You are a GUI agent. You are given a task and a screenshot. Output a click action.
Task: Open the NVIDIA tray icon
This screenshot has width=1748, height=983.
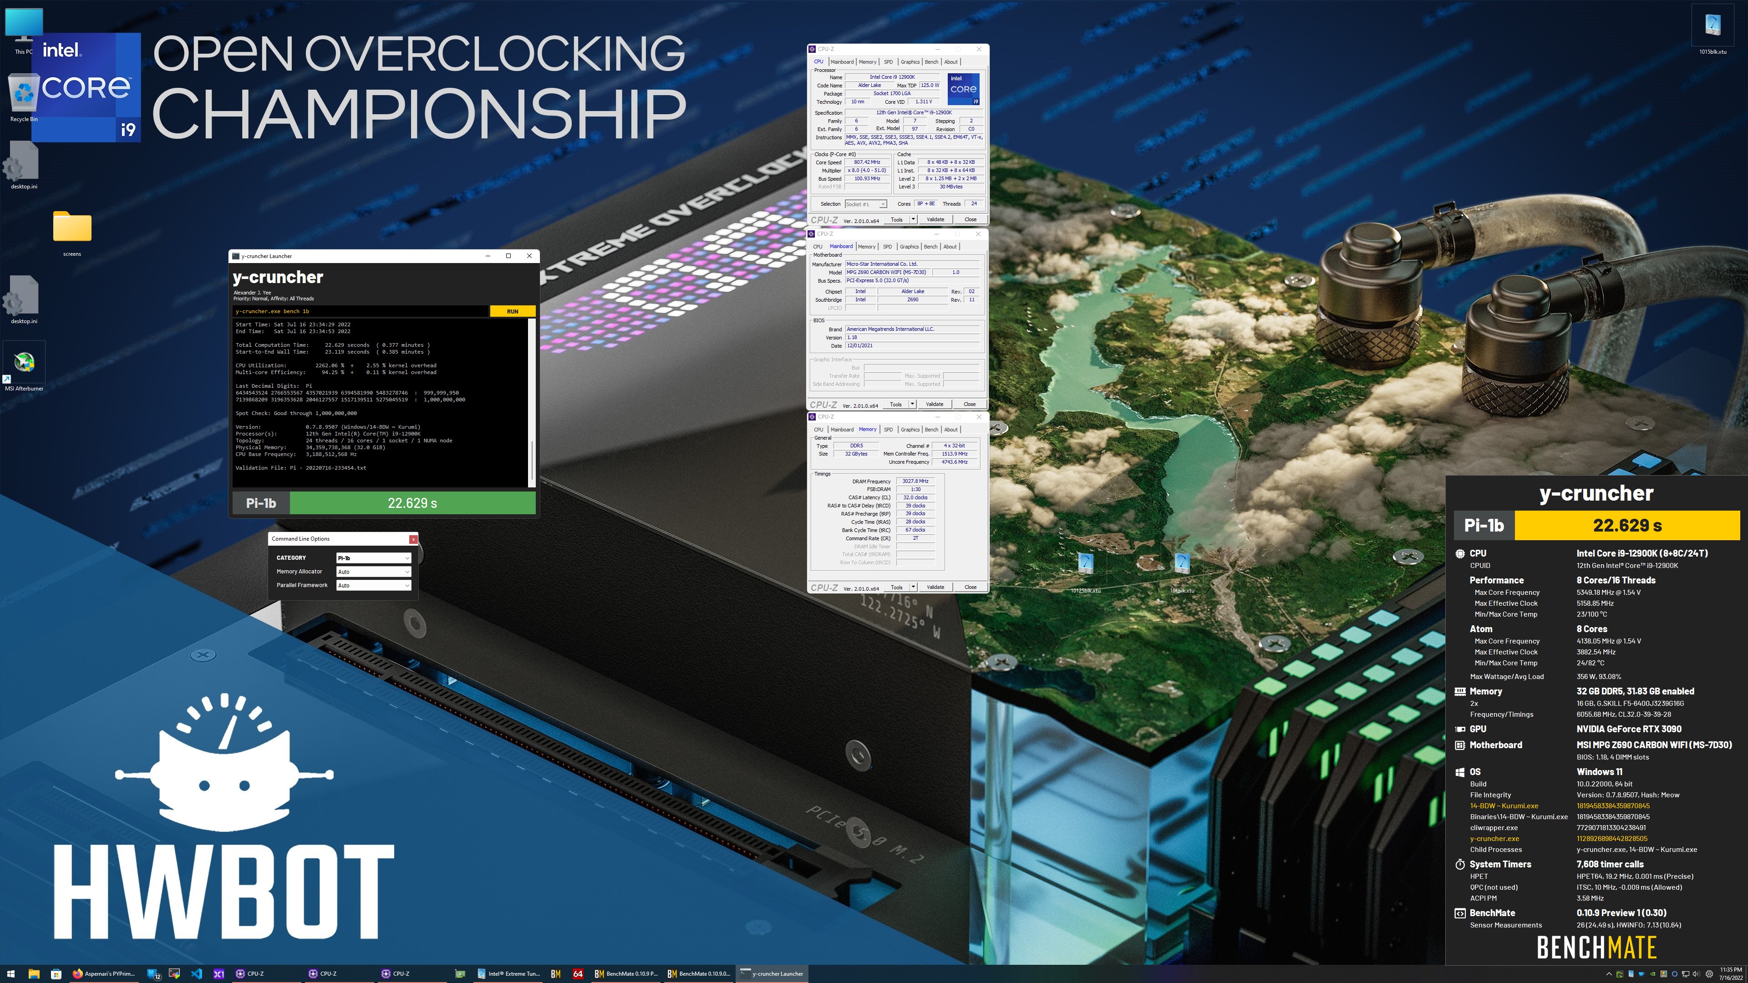click(1653, 974)
